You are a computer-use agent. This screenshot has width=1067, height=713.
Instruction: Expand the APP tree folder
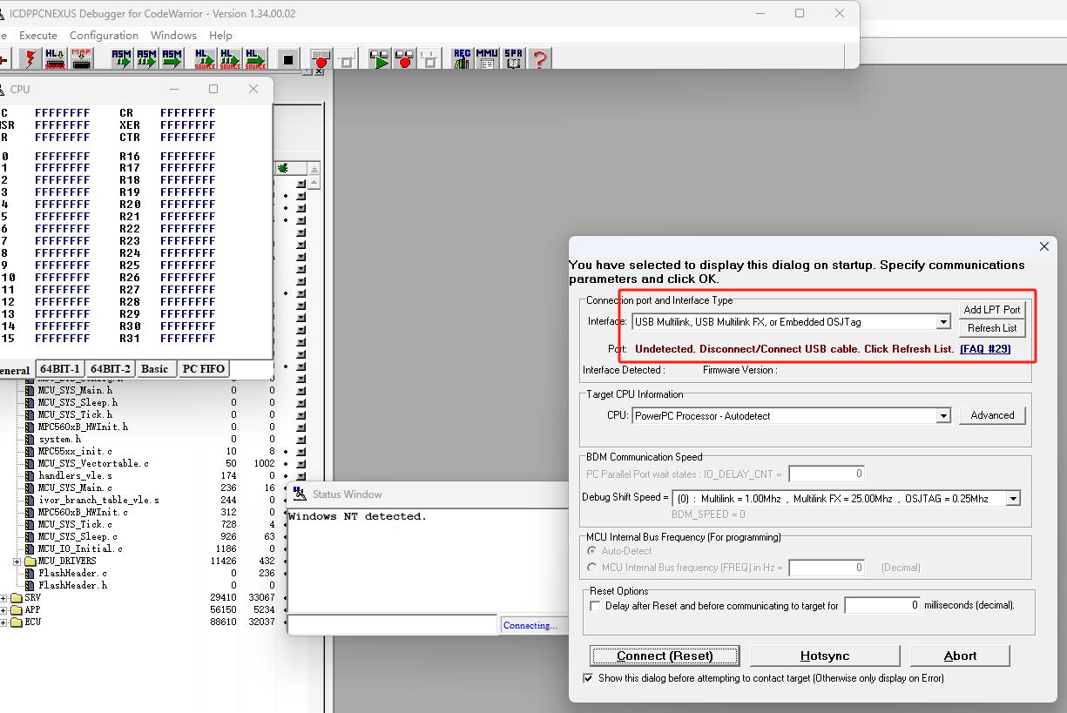click(x=3, y=610)
